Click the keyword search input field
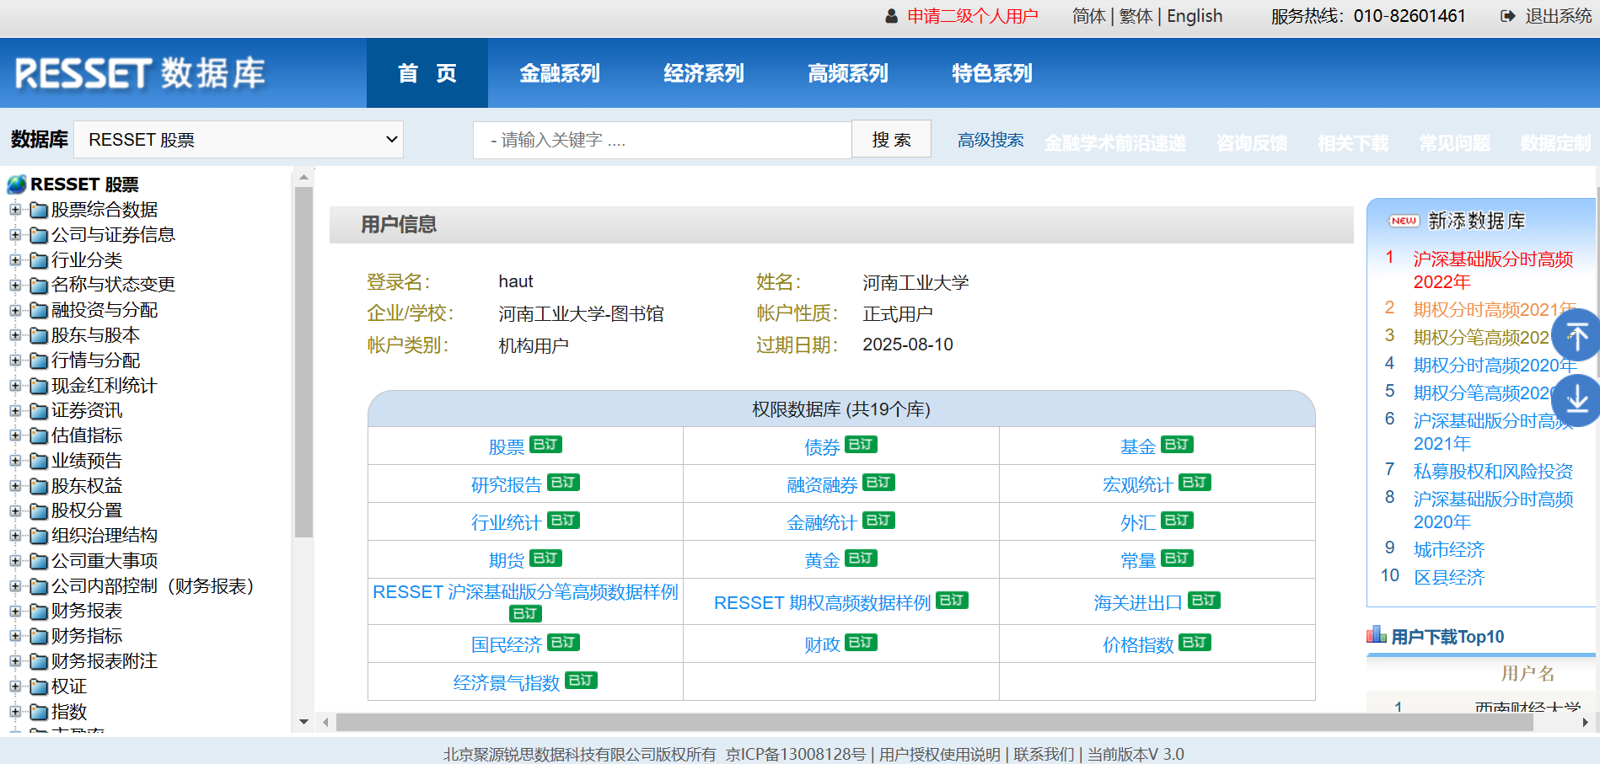The height and width of the screenshot is (764, 1600). [x=662, y=140]
